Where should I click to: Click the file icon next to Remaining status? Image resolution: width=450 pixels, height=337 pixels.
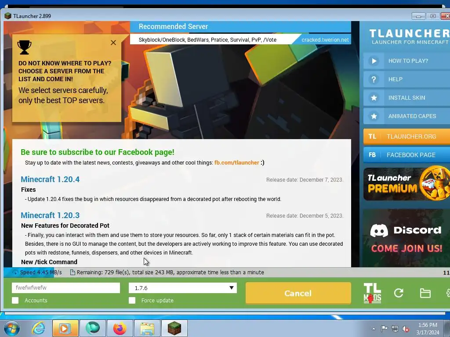pos(73,272)
